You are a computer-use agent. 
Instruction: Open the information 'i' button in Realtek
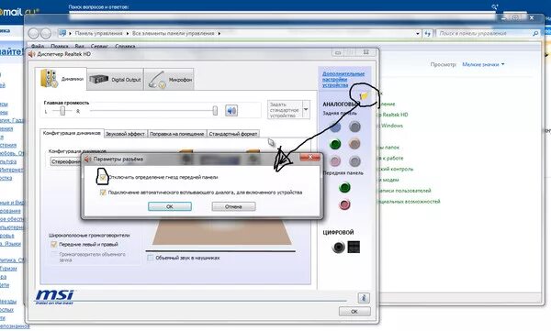point(364,298)
